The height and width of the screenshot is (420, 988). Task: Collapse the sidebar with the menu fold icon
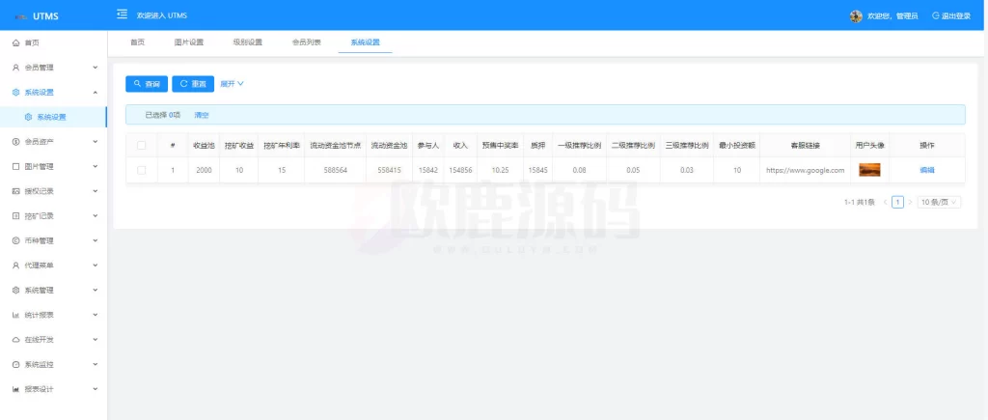pos(123,14)
